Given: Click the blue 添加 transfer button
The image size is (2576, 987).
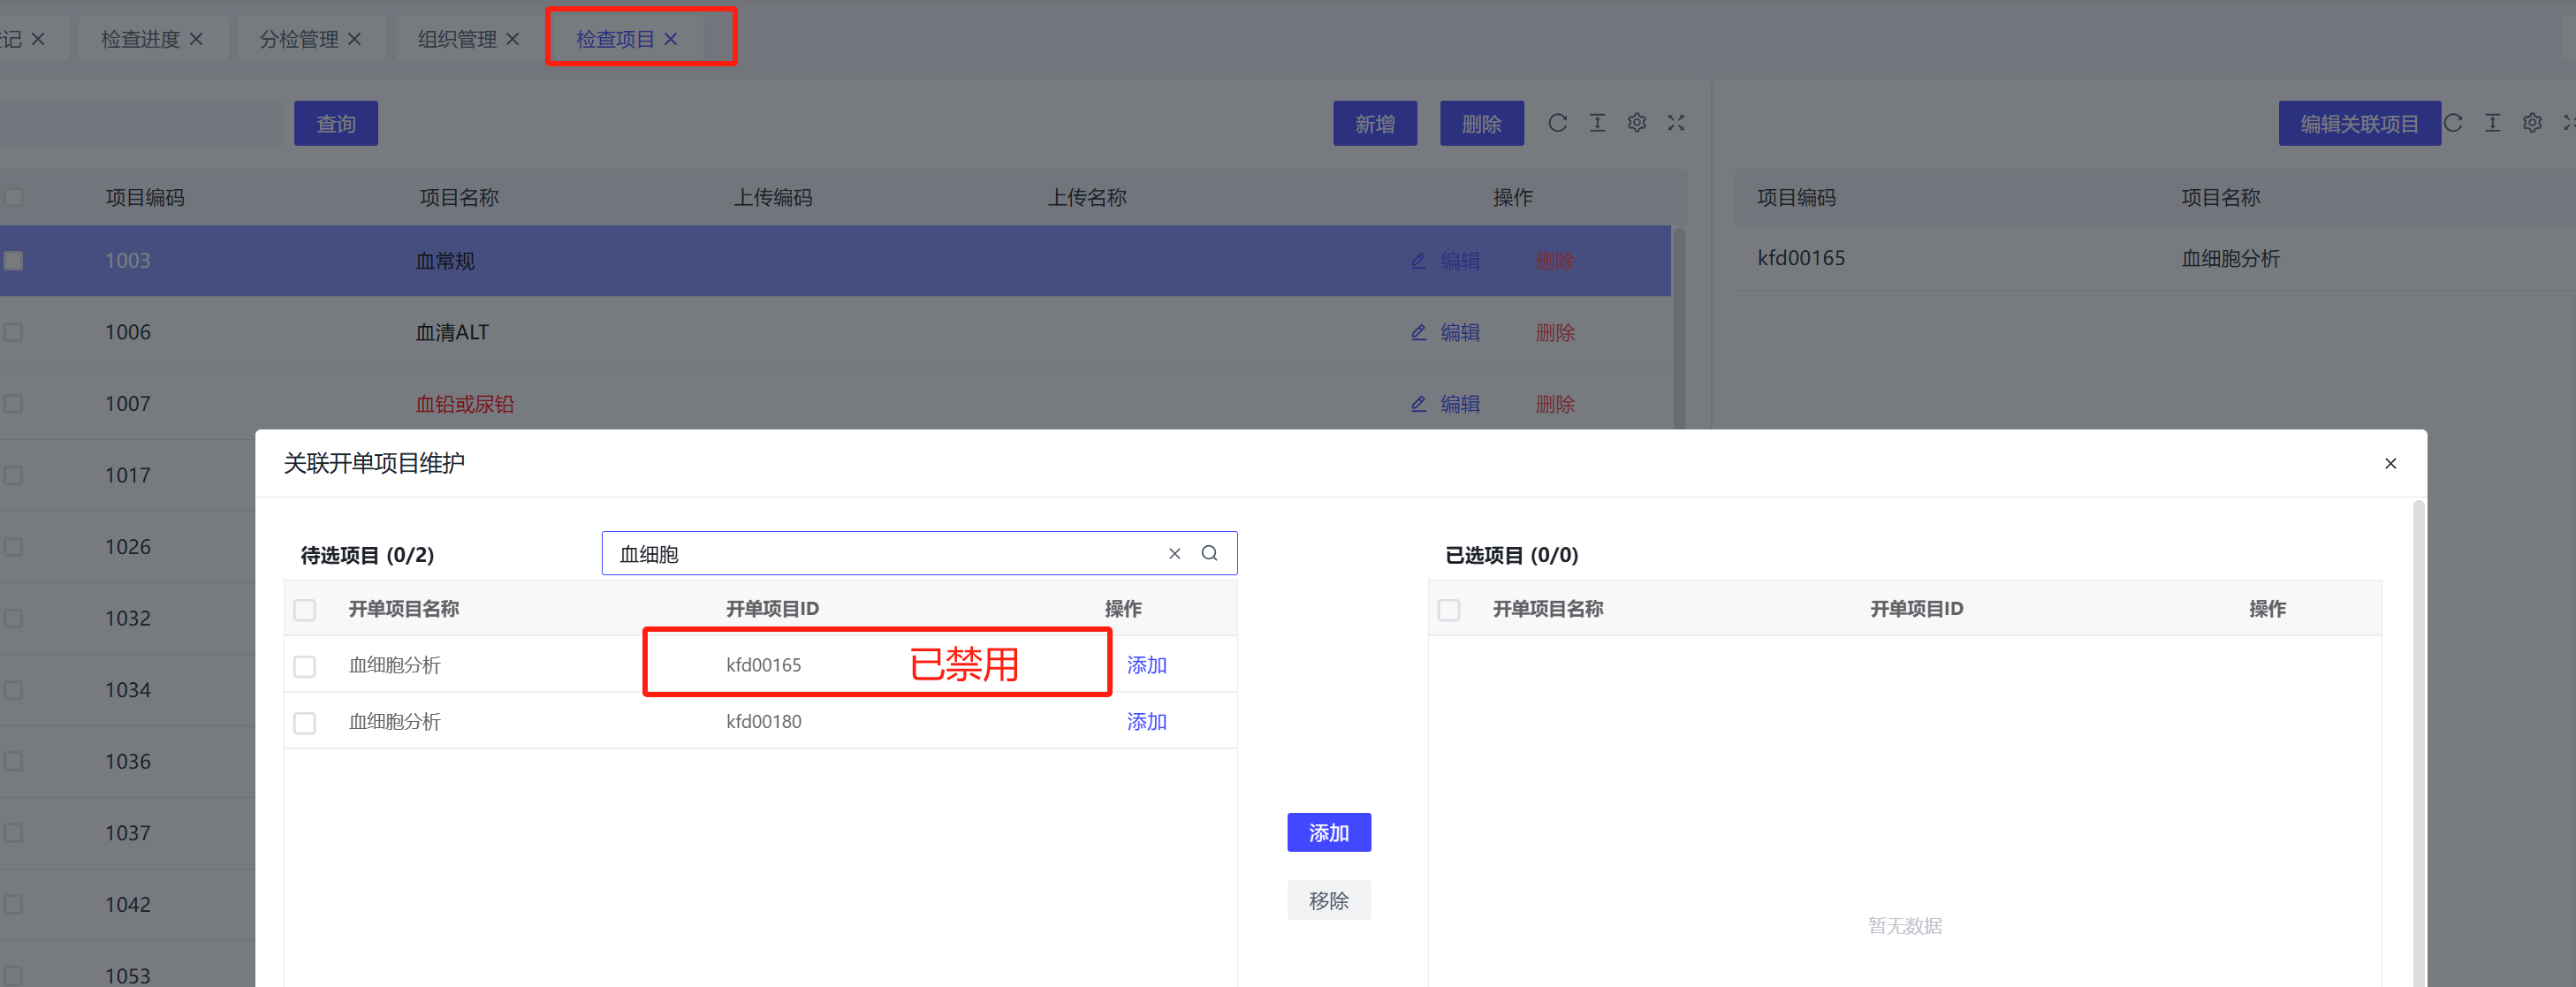Looking at the screenshot, I should (x=1329, y=833).
